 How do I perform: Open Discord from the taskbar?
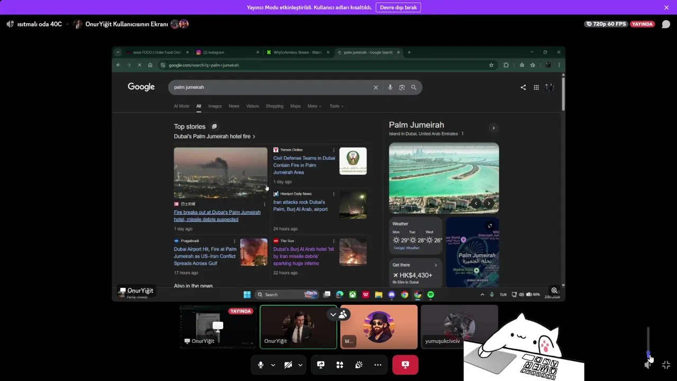pyautogui.click(x=391, y=295)
